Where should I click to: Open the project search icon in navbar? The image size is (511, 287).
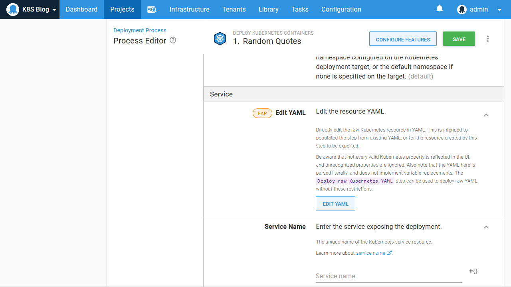tap(152, 10)
